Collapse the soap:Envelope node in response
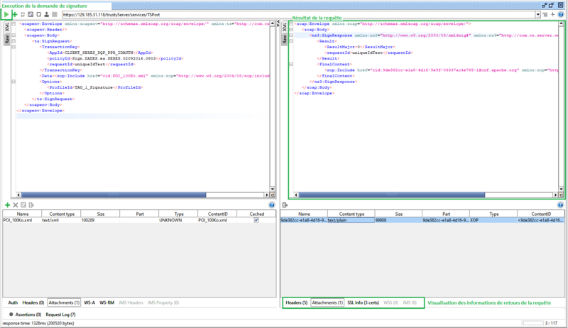 (291, 24)
